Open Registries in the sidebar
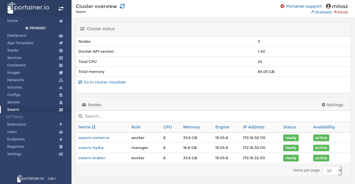The width and height of the screenshot is (355, 184). (x=16, y=147)
